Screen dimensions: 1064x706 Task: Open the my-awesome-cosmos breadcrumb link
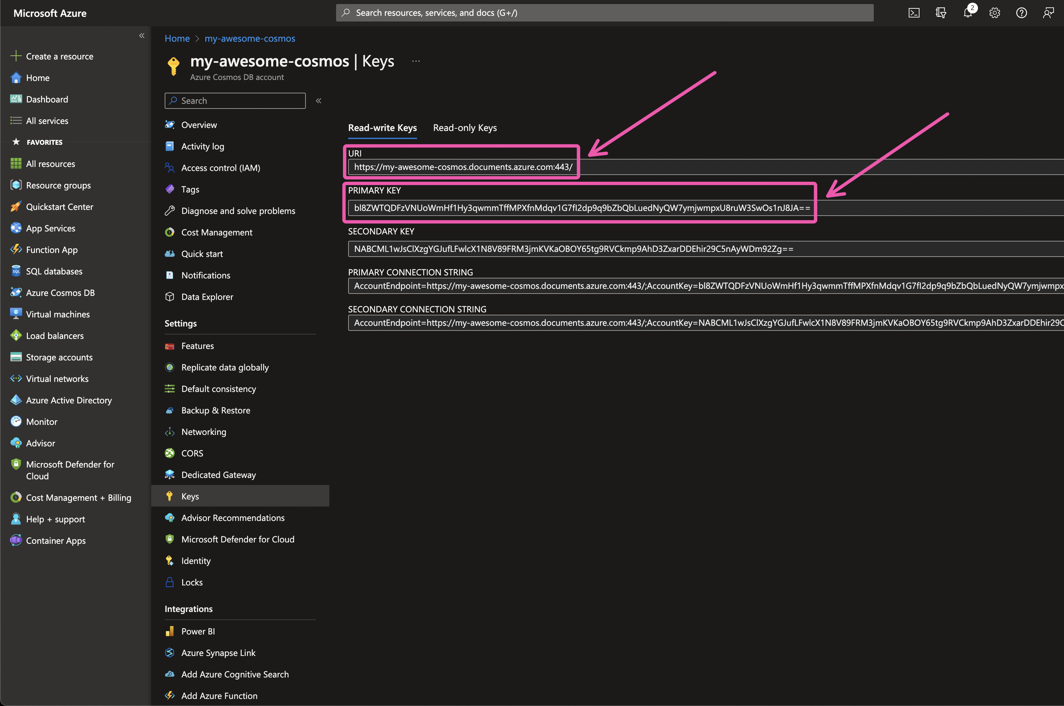coord(250,39)
